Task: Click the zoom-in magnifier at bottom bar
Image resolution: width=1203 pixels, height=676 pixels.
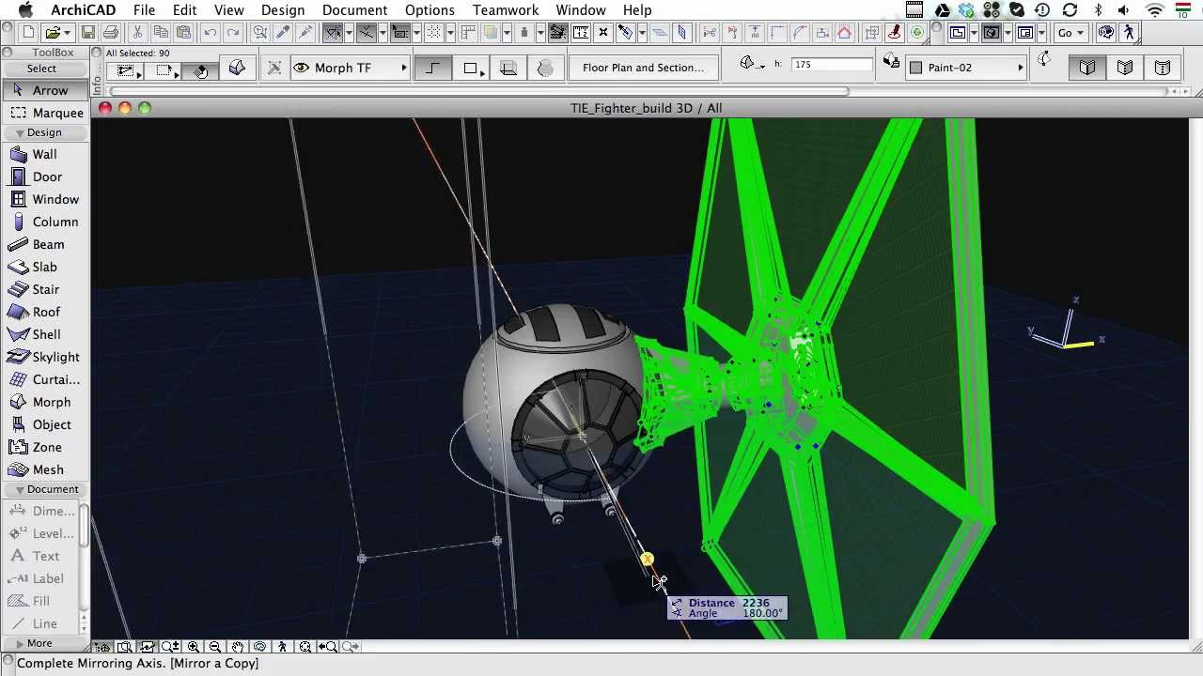Action: coord(194,647)
